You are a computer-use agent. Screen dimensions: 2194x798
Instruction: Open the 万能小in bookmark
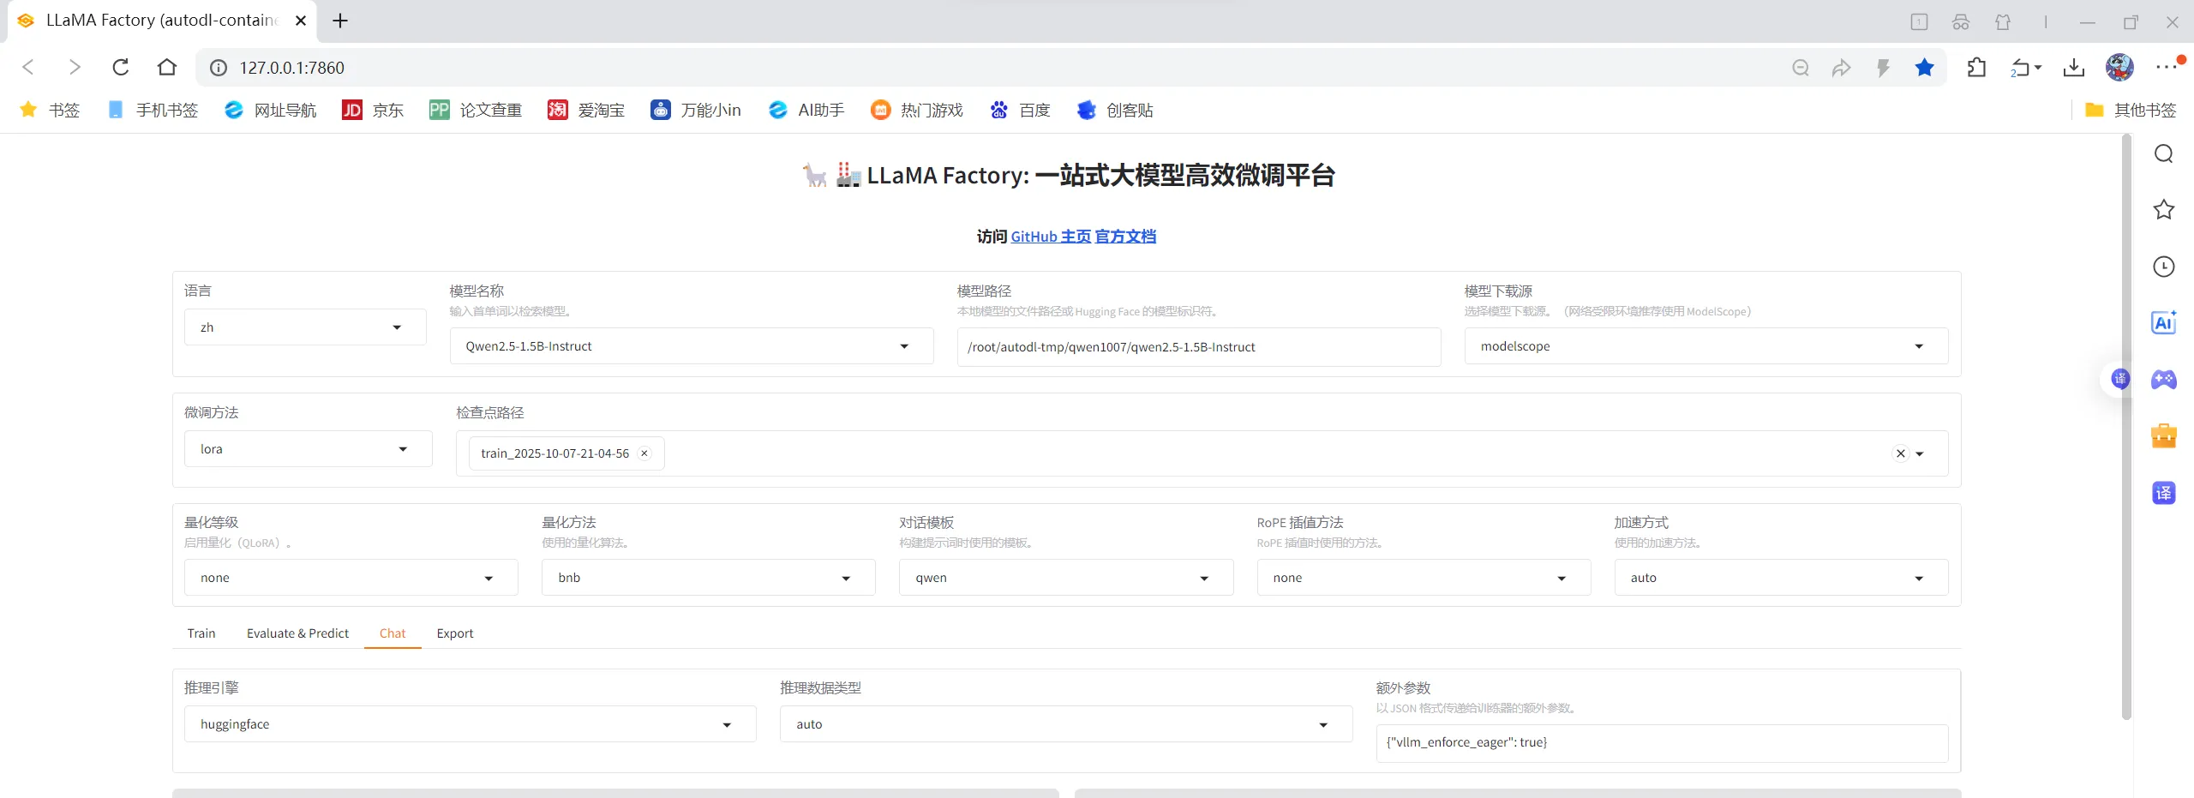click(x=696, y=110)
